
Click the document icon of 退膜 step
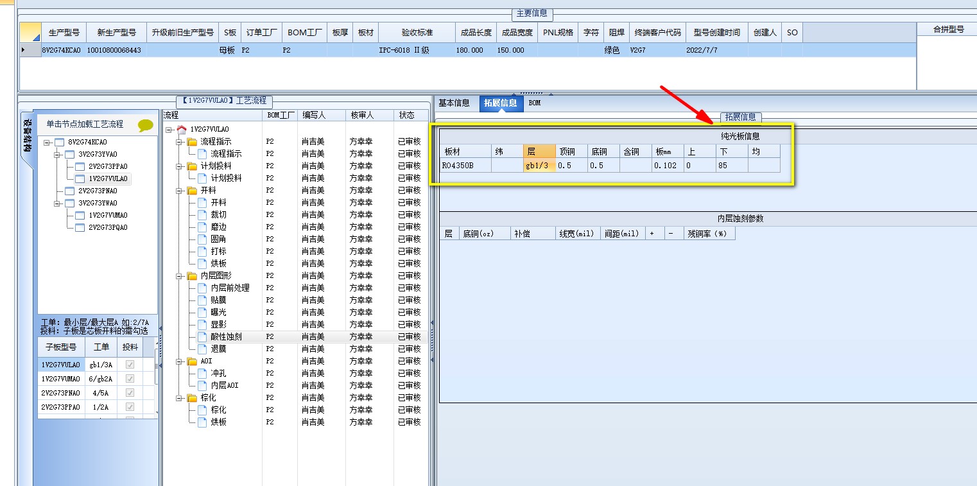(202, 349)
